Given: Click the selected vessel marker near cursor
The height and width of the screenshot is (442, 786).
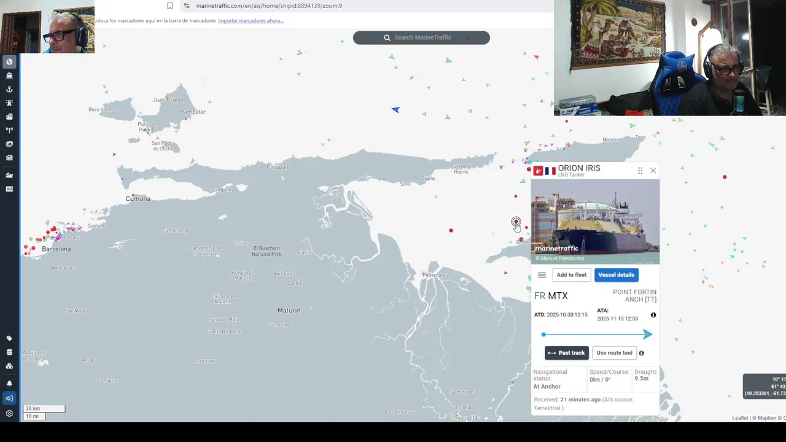Looking at the screenshot, I should [516, 222].
